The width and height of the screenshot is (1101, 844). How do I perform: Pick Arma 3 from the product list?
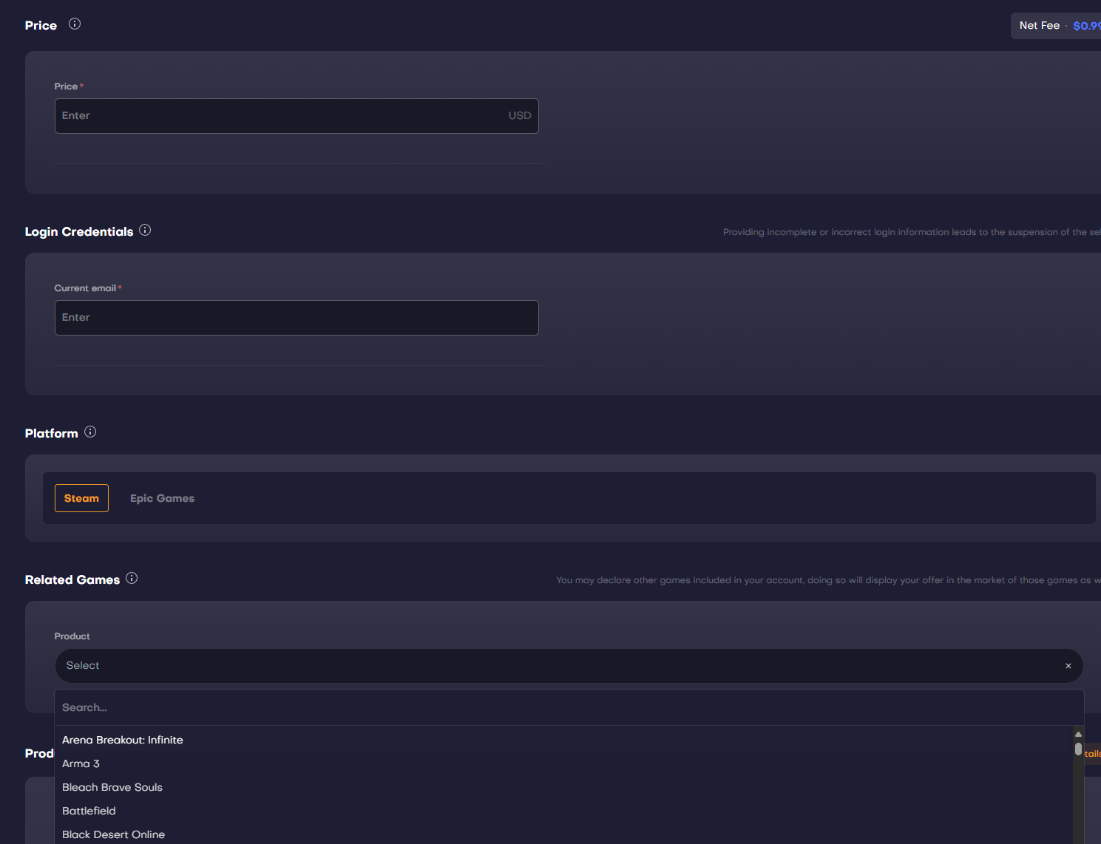pos(81,763)
